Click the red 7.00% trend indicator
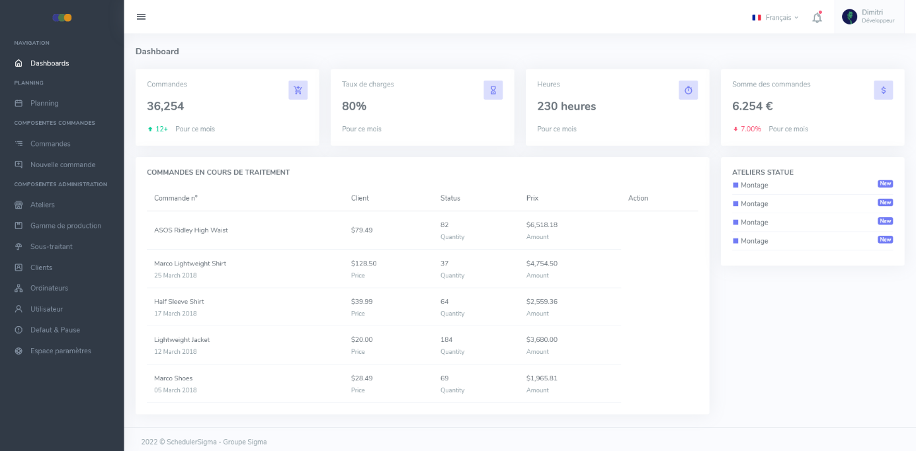 tap(747, 129)
